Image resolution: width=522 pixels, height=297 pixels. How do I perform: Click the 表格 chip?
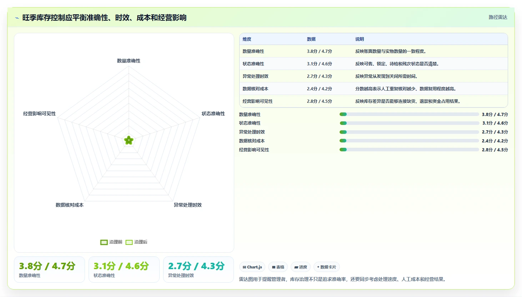tap(278, 267)
